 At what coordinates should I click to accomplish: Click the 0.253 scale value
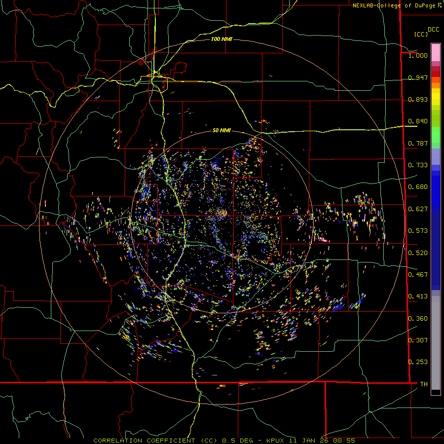418,362
